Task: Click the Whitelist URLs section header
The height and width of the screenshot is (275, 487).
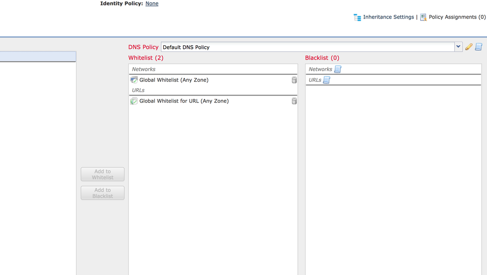Action: (x=213, y=90)
